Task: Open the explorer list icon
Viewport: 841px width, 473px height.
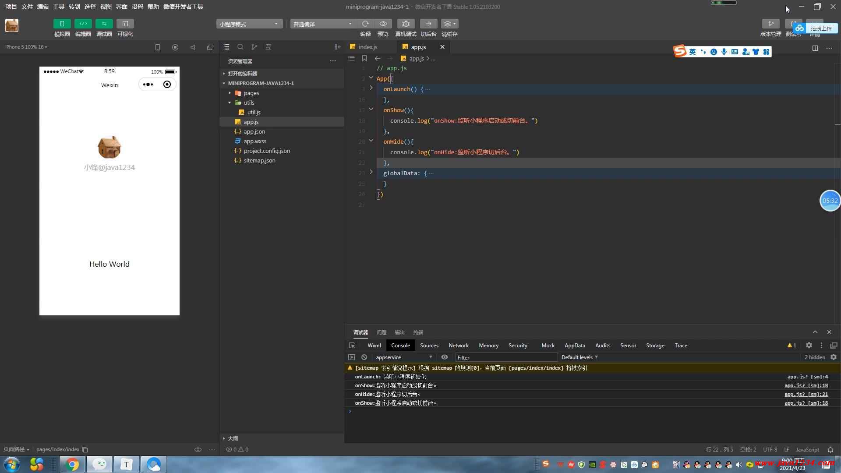Action: pyautogui.click(x=226, y=47)
